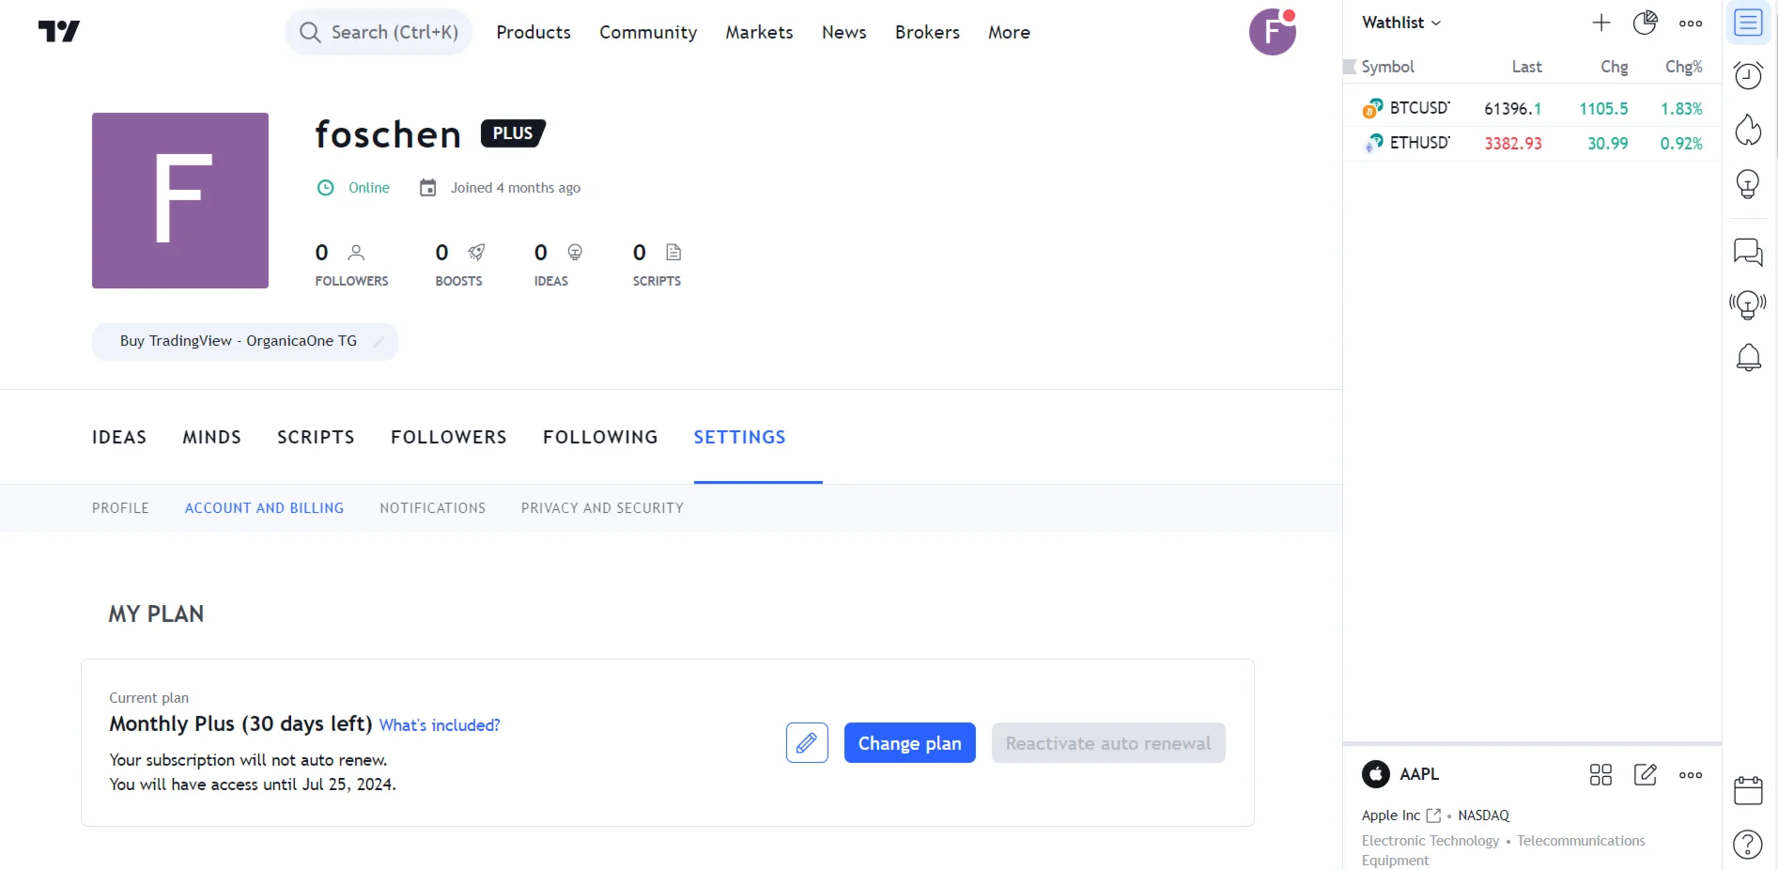Viewport: 1778px width, 870px height.
Task: Click the Search (Ctrl+K) field
Action: [379, 32]
